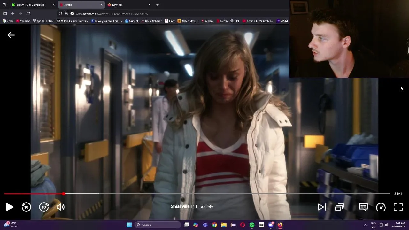Image resolution: width=409 pixels, height=230 pixels.
Task: Skip forward 10 seconds
Action: (x=44, y=207)
